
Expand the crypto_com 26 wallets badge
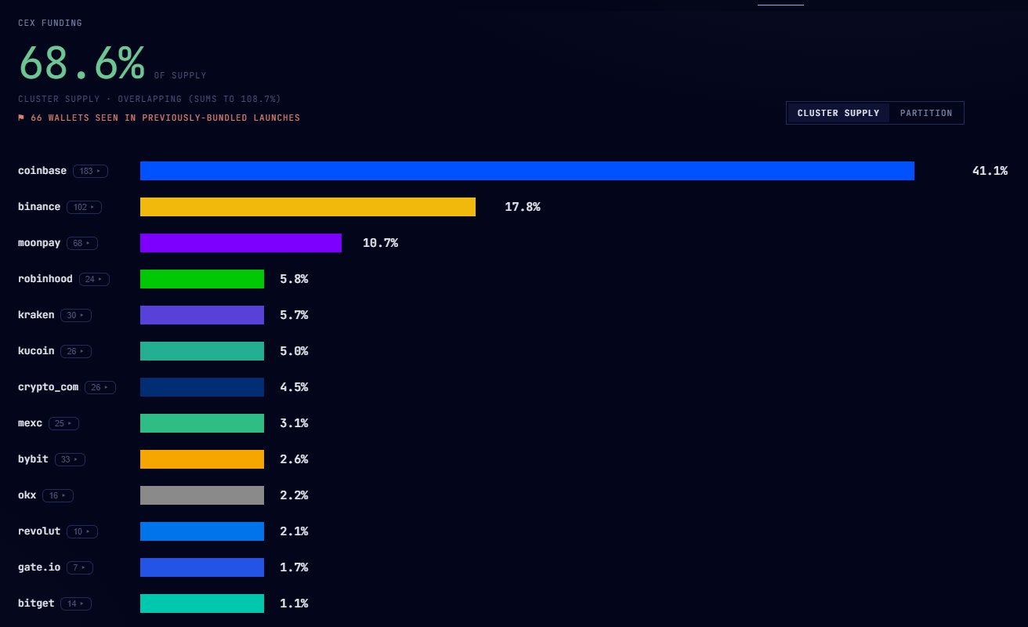point(100,387)
